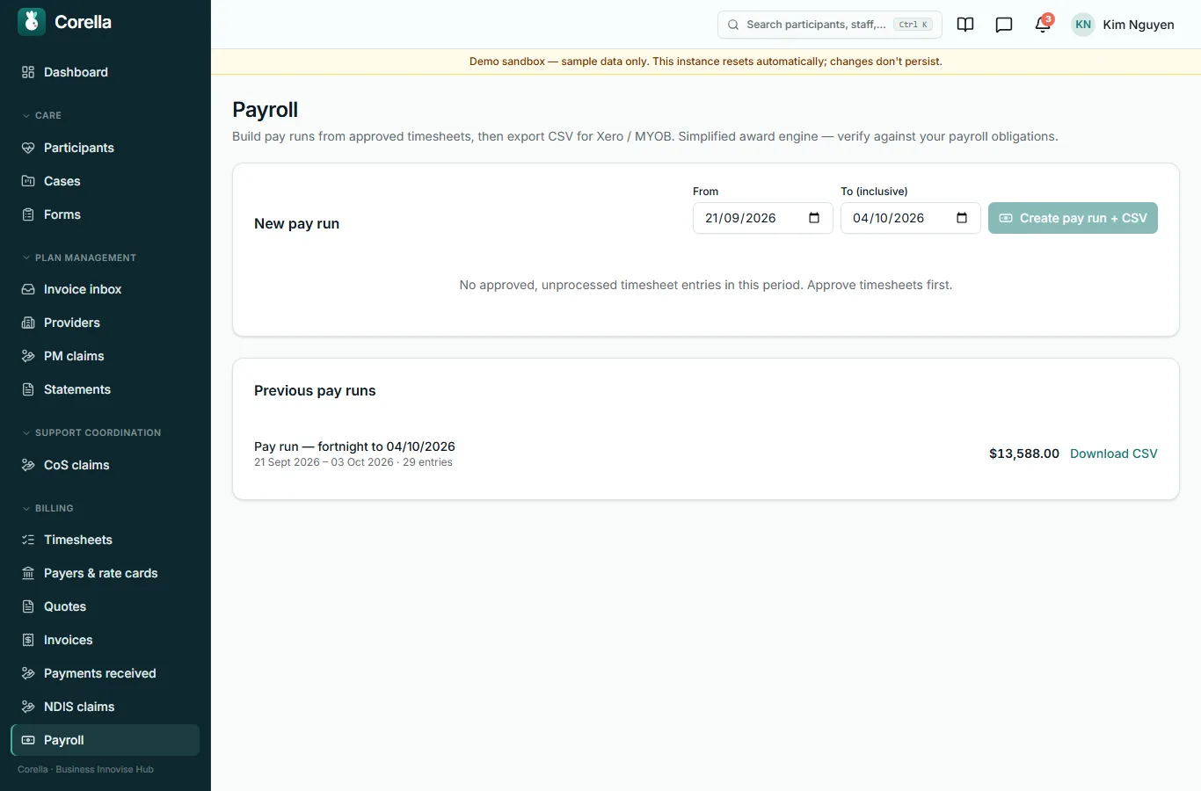Open the chat messages icon
Image resolution: width=1201 pixels, height=791 pixels.
1004,25
